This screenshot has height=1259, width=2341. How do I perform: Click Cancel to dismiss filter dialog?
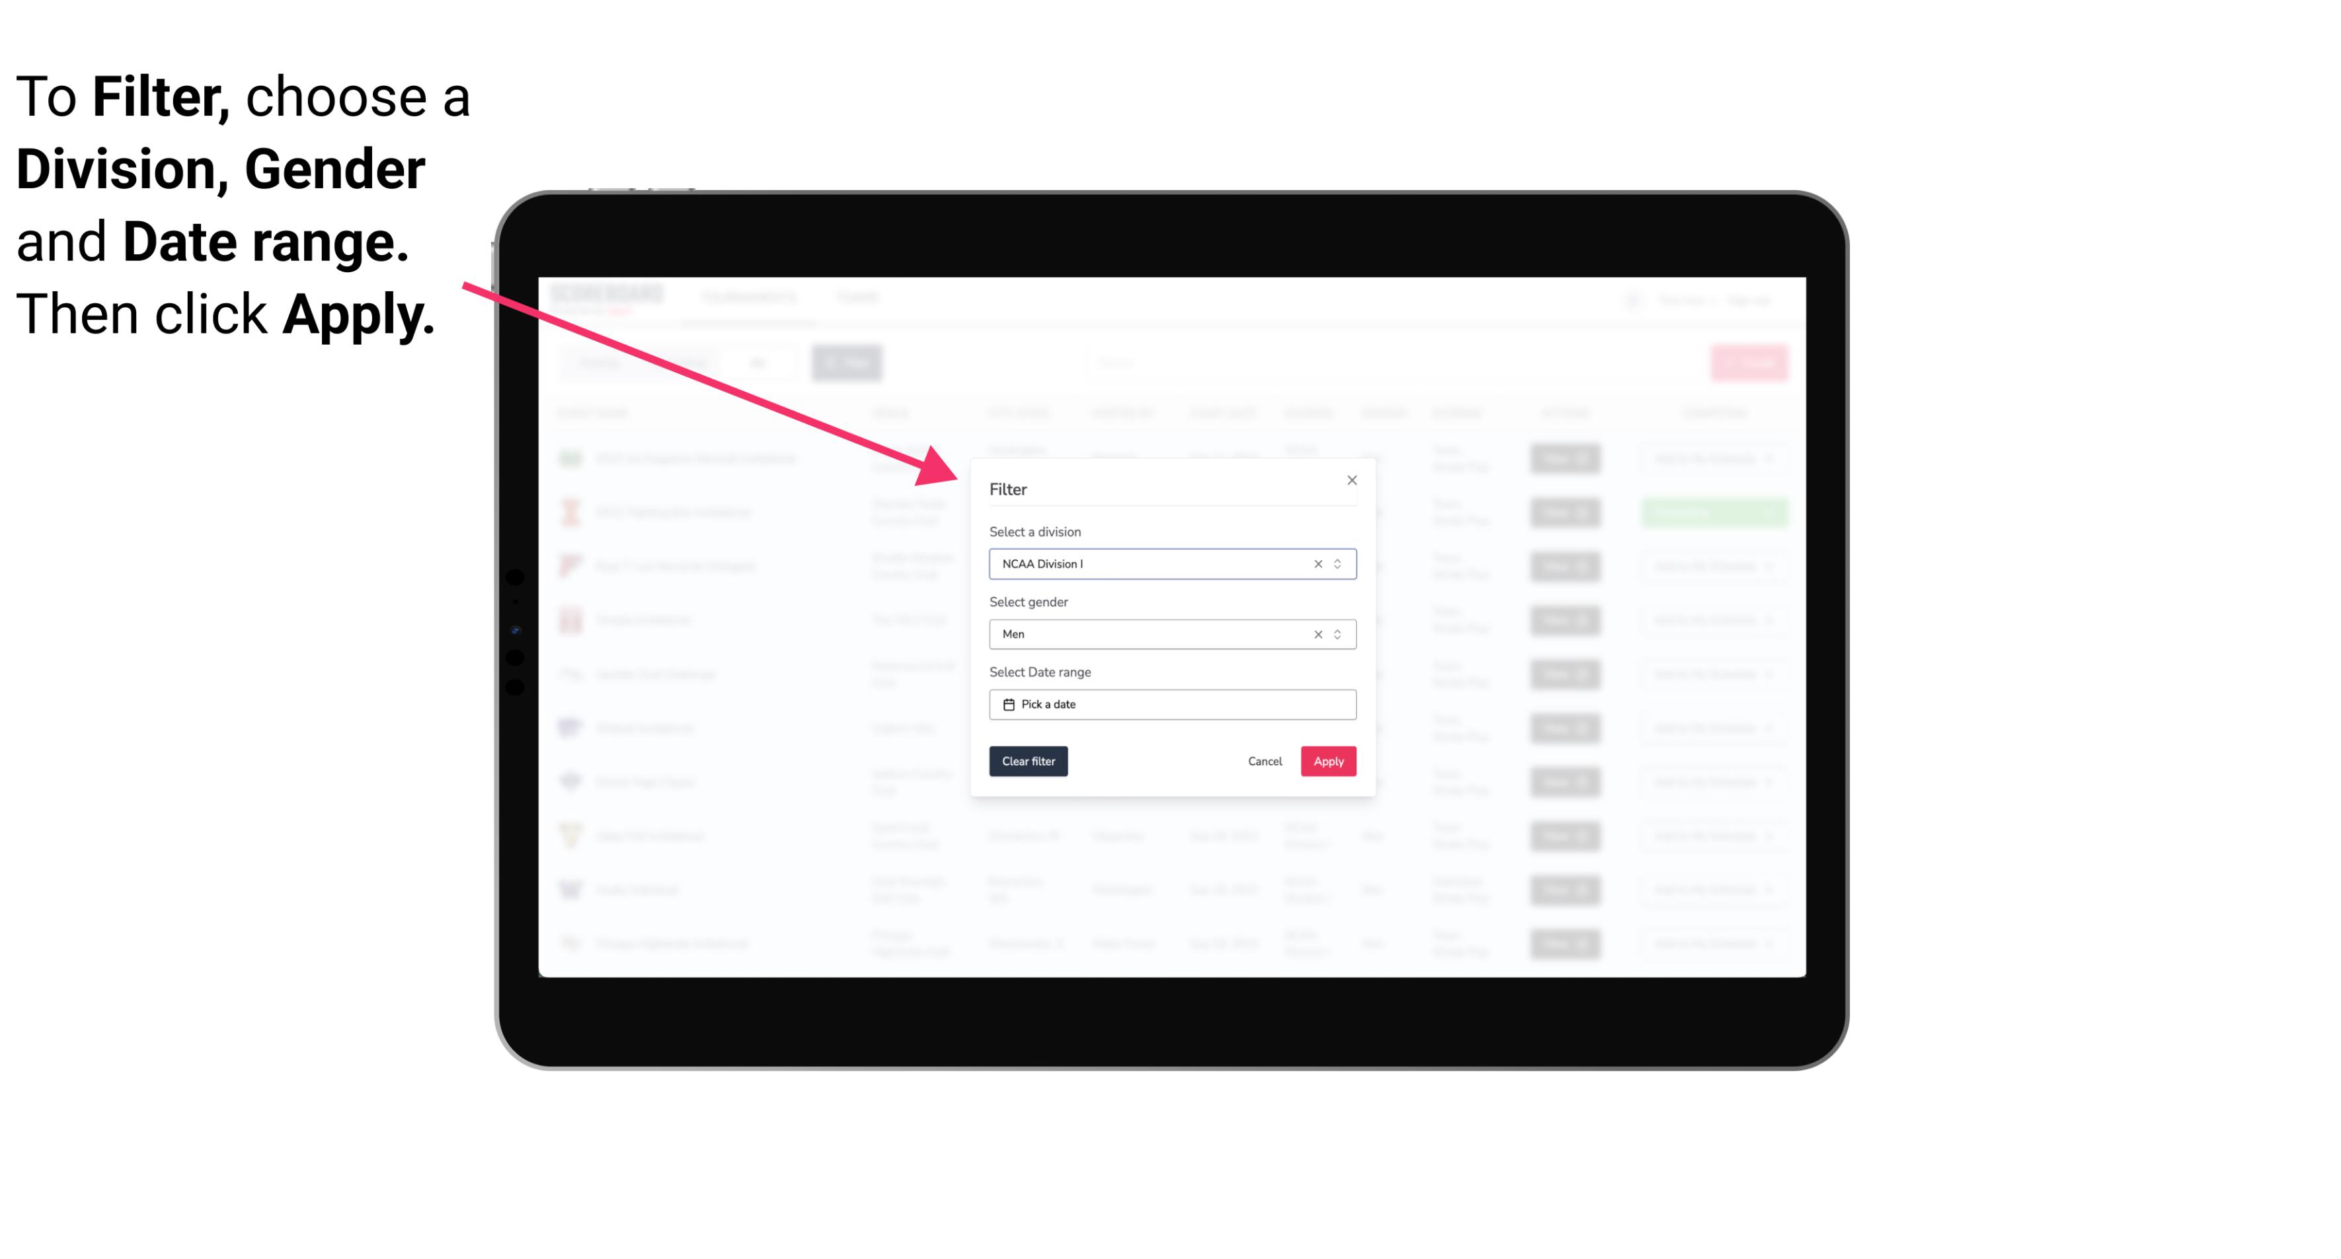pos(1266,762)
